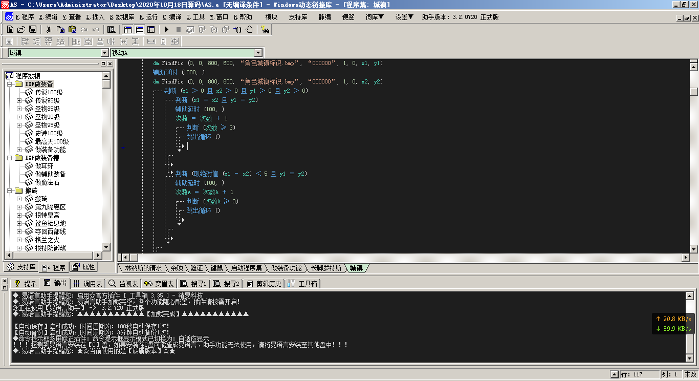Expand the 传说95级 tree node

tap(19, 100)
